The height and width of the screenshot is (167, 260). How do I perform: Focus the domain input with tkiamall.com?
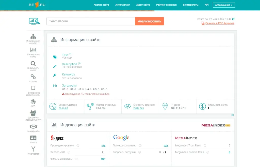coord(91,21)
